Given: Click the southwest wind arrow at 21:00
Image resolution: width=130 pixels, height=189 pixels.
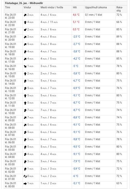Looking at the screenshot, I should point(25,30).
